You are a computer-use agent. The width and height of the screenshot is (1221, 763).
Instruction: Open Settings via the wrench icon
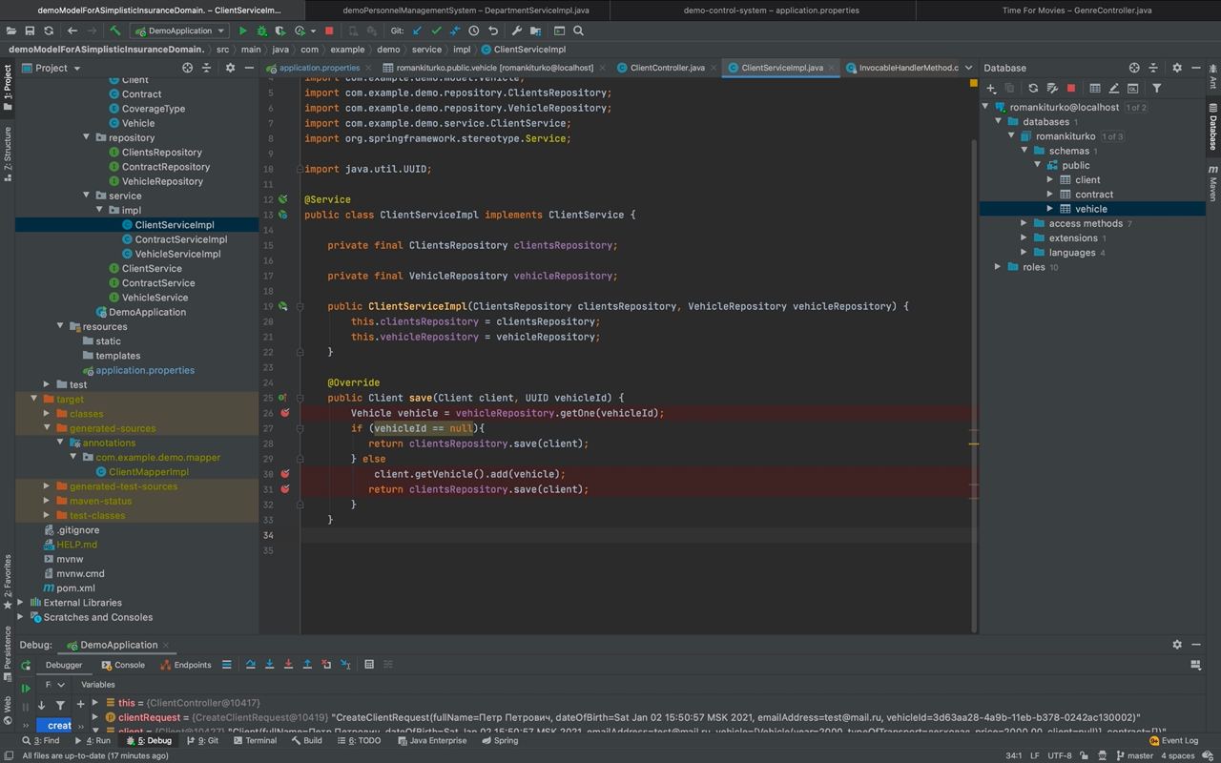click(x=517, y=31)
